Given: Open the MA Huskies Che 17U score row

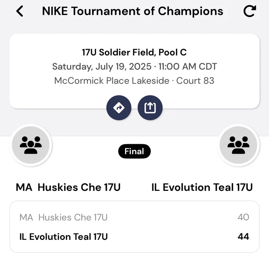Looking at the screenshot, I should click(134, 217).
